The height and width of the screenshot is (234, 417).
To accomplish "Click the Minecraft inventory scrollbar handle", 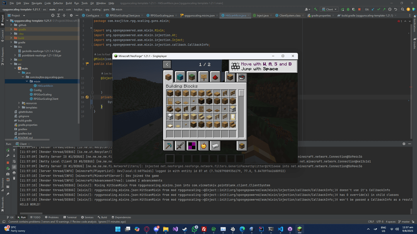I will 241,93.
